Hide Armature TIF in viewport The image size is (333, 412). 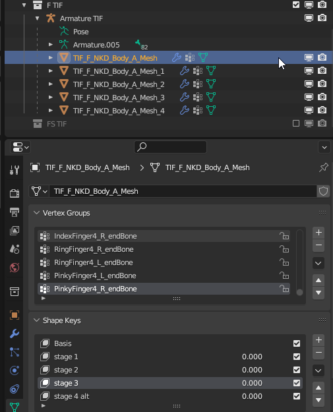pos(309,18)
